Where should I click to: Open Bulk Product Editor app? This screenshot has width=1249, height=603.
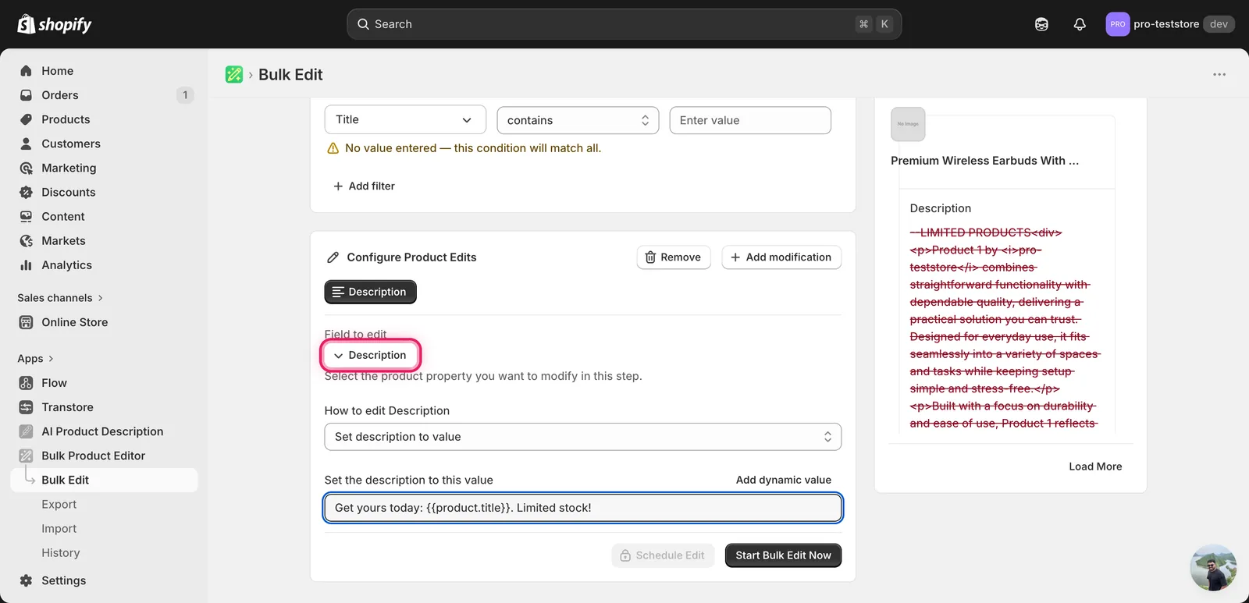(104, 456)
